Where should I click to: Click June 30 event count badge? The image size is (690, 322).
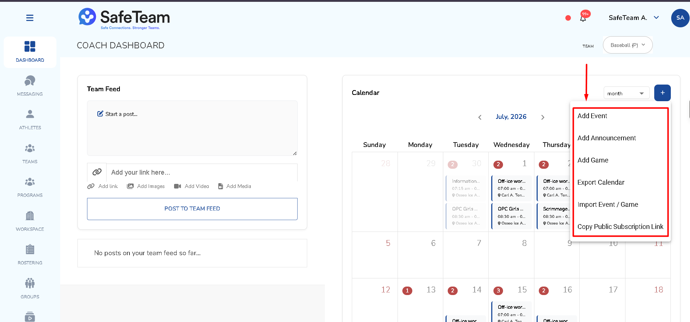point(453,165)
